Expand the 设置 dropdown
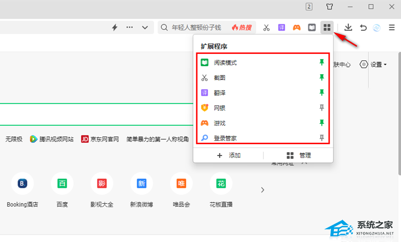This screenshot has width=401, height=242. [x=374, y=64]
